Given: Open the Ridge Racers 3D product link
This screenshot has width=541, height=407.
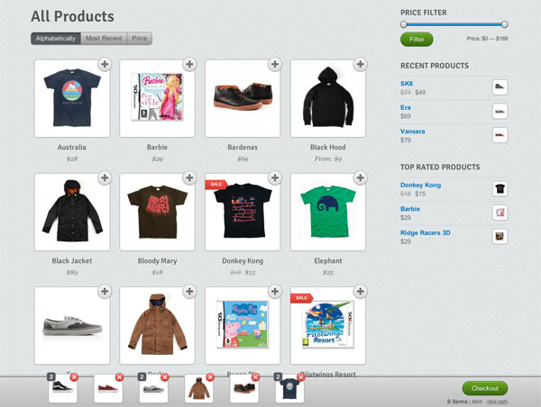Looking at the screenshot, I should [x=425, y=232].
